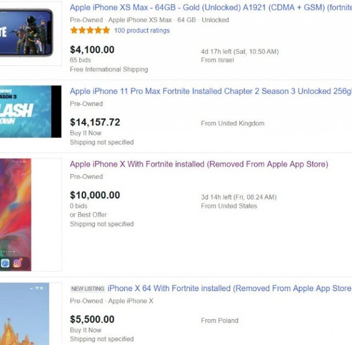Click the NEW LISTING badge
This screenshot has width=352, height=345.
tap(87, 288)
